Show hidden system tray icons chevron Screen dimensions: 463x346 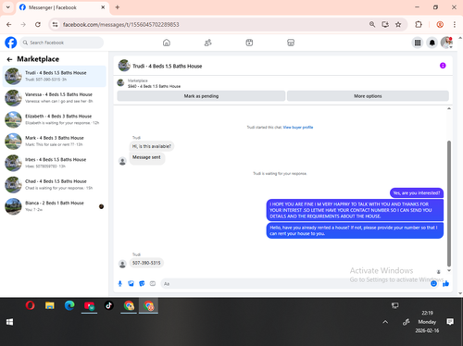pos(385,322)
